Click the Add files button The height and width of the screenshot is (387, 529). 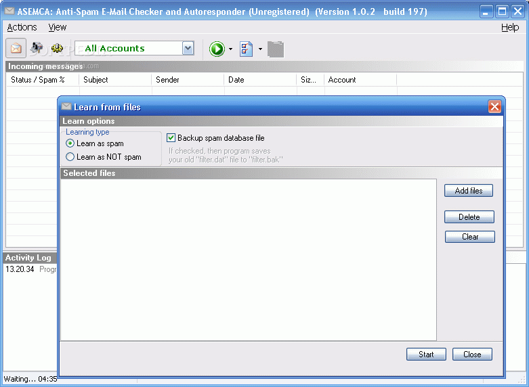coord(469,191)
